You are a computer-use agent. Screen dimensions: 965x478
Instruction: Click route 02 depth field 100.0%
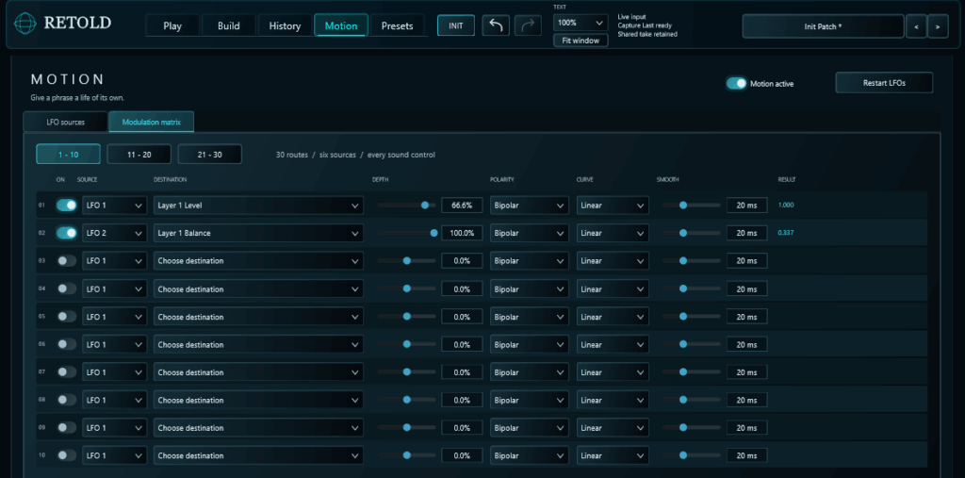[462, 233]
